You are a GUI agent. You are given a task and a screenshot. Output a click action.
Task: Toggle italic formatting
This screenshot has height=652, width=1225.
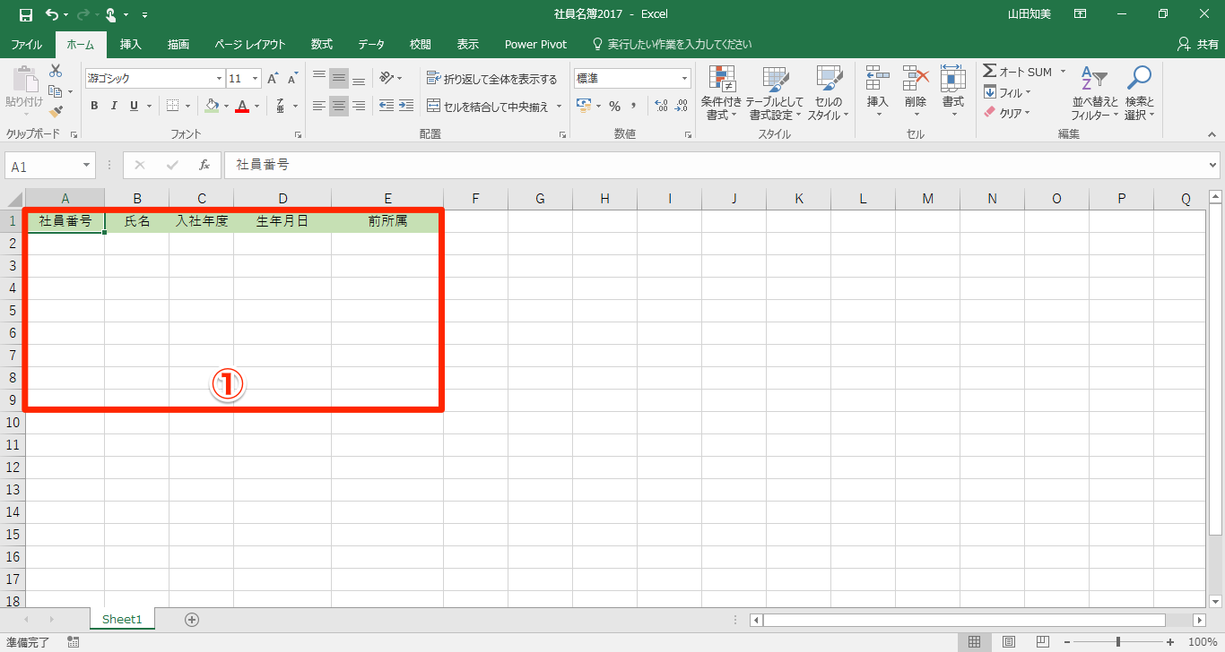(114, 106)
